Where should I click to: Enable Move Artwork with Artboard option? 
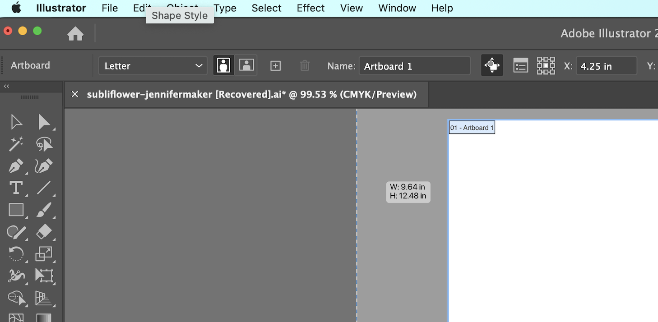point(491,65)
